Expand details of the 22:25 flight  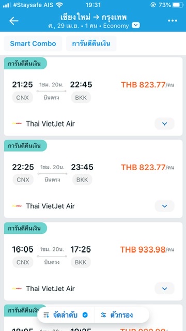[x=164, y=206]
